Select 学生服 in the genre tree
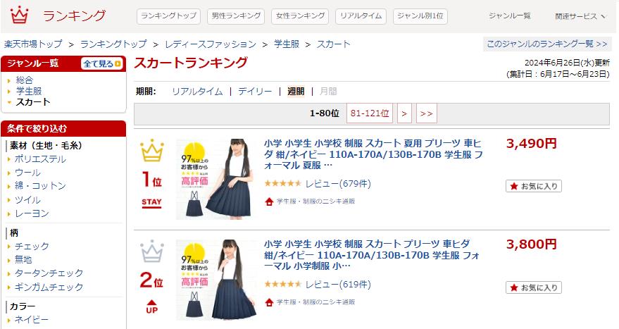This screenshot has width=619, height=329. pyautogui.click(x=29, y=91)
